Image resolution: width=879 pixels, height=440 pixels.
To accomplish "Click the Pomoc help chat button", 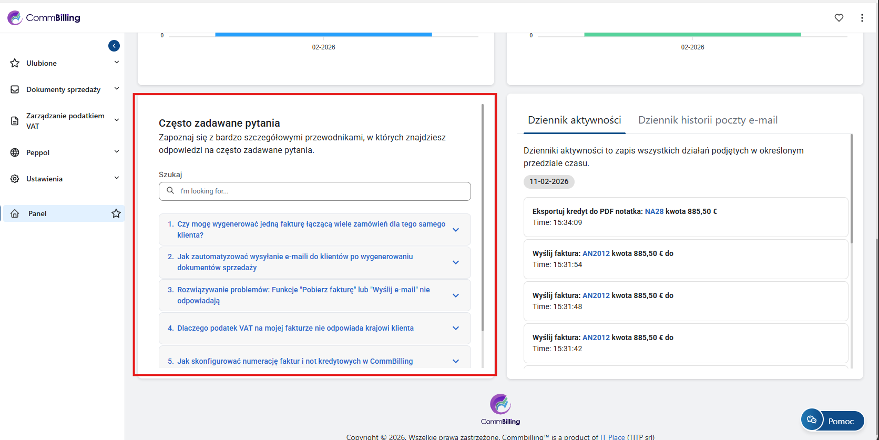I will 833,421.
